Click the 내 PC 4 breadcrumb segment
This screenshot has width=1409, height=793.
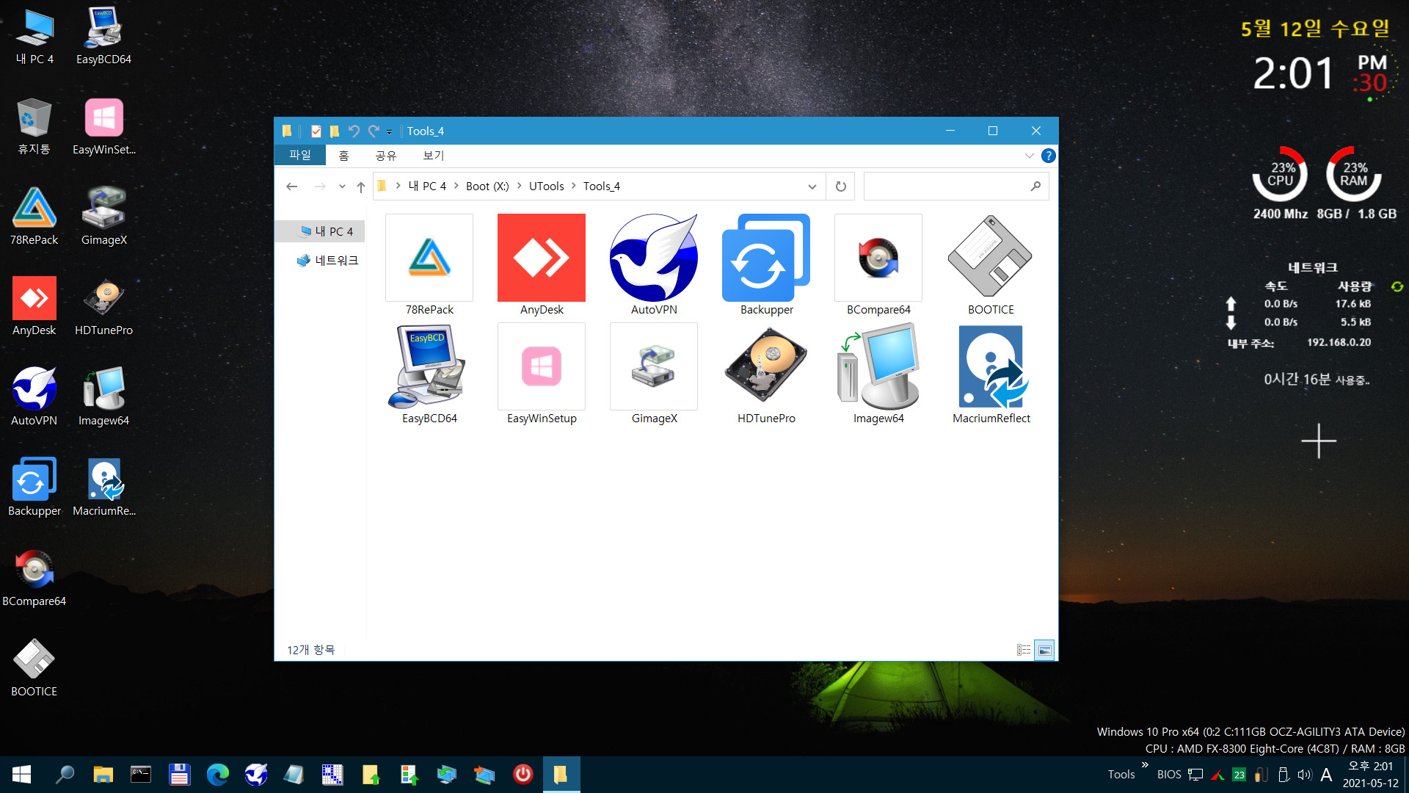427,187
